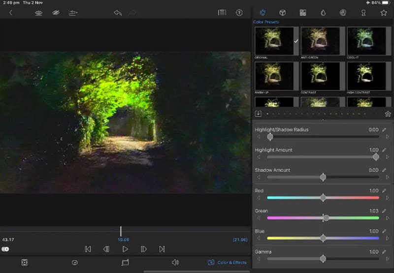Viewport: 394px width, 273px height.
Task: Open the speed editor gauge icon
Action: click(x=75, y=263)
